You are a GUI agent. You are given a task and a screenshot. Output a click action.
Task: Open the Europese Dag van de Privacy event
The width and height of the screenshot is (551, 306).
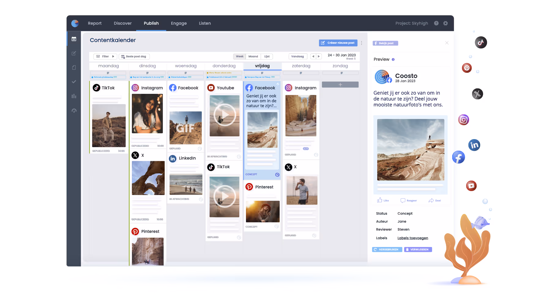pyautogui.click(x=262, y=77)
